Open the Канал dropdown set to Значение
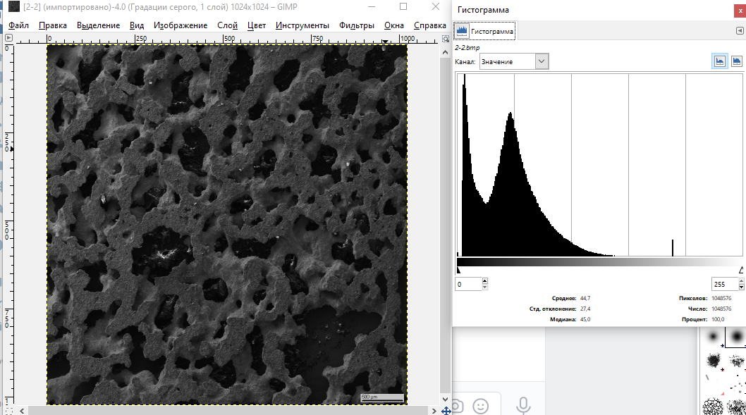Viewport: 746px width, 415px height. (x=513, y=62)
